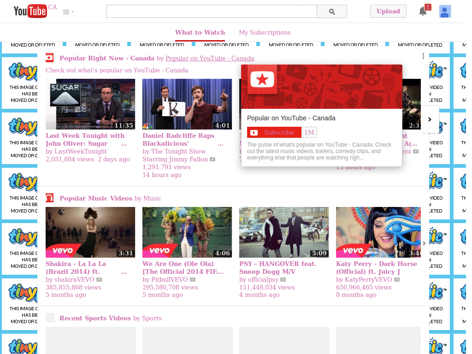Image resolution: width=472 pixels, height=354 pixels.
Task: Visit The Tonight Show Starring Jimmy Fallon channel
Action: click(175, 155)
